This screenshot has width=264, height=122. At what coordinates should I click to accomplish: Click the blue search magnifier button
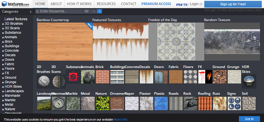coord(99,11)
